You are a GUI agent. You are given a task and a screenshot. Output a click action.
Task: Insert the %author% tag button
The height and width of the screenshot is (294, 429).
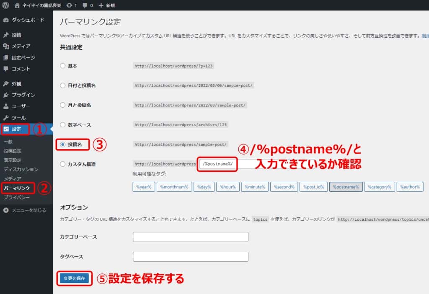click(410, 187)
